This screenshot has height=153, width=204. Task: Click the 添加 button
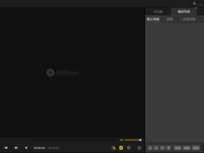click(x=178, y=148)
